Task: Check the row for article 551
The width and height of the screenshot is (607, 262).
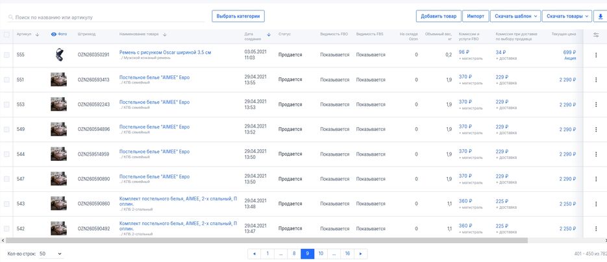Action: (6, 80)
